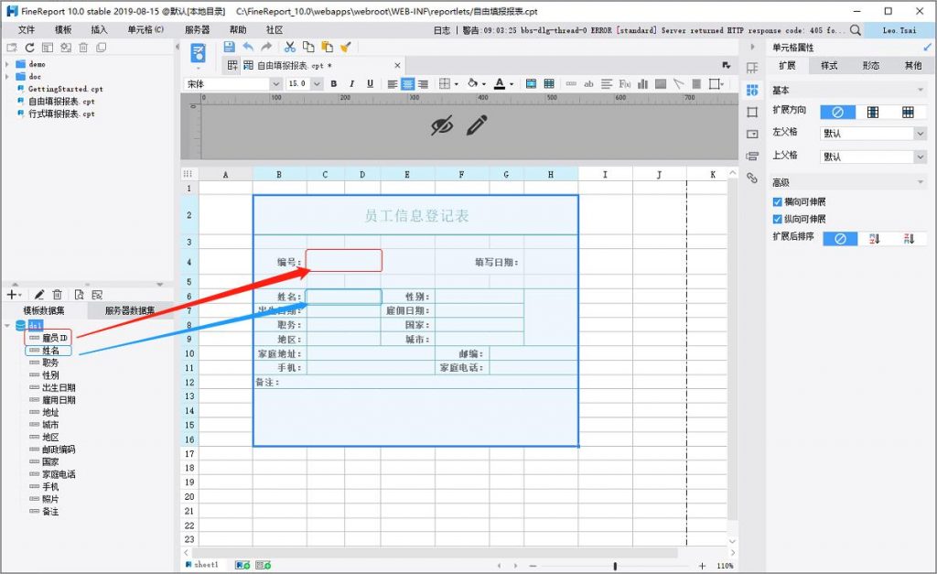The image size is (937, 574).
Task: Activate the format painter brush
Action: click(345, 47)
